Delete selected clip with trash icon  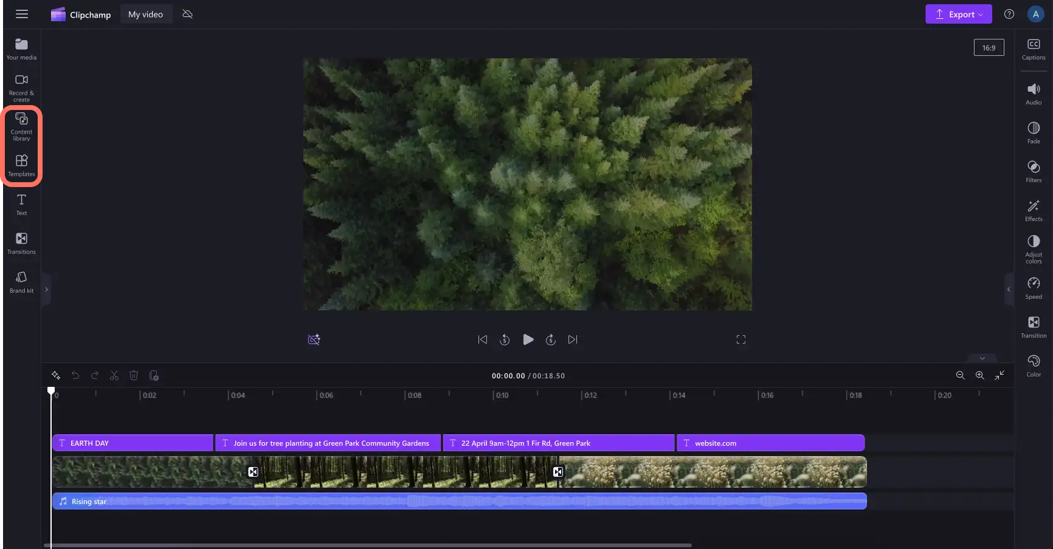(134, 375)
